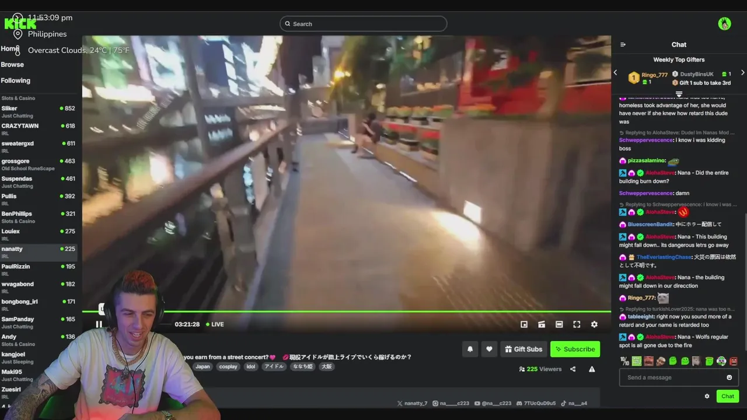Click the clip creation icon in player
The height and width of the screenshot is (420, 747).
point(542,324)
